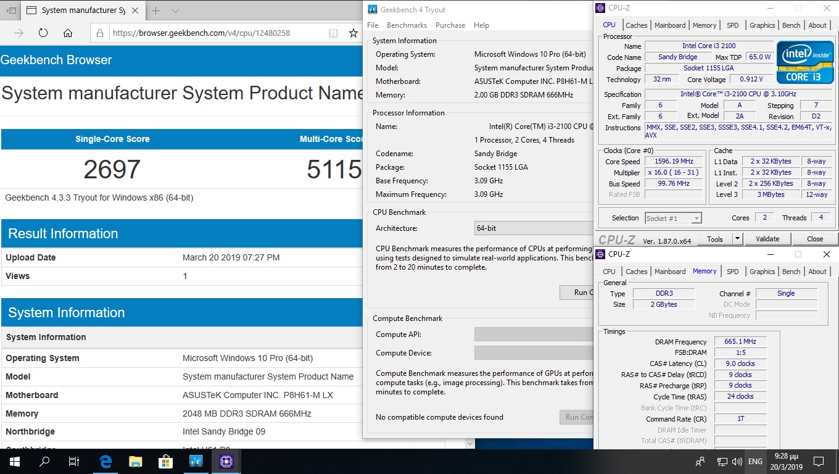Open the Compute Device dropdown in Geekbench
839x474 pixels.
coord(534,353)
